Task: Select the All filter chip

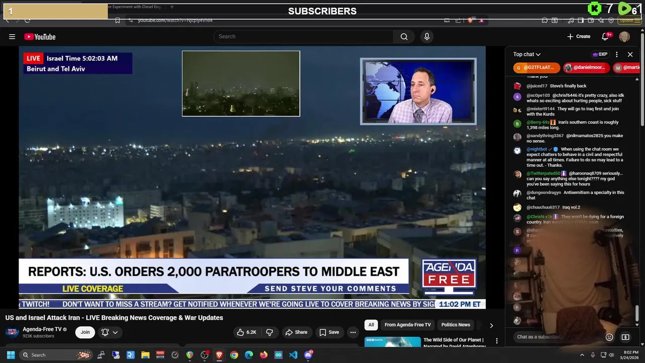Action: point(371,325)
